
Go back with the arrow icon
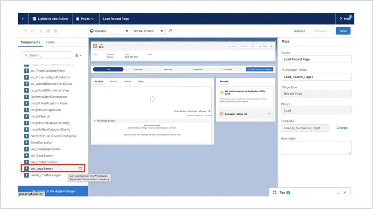click(23, 19)
